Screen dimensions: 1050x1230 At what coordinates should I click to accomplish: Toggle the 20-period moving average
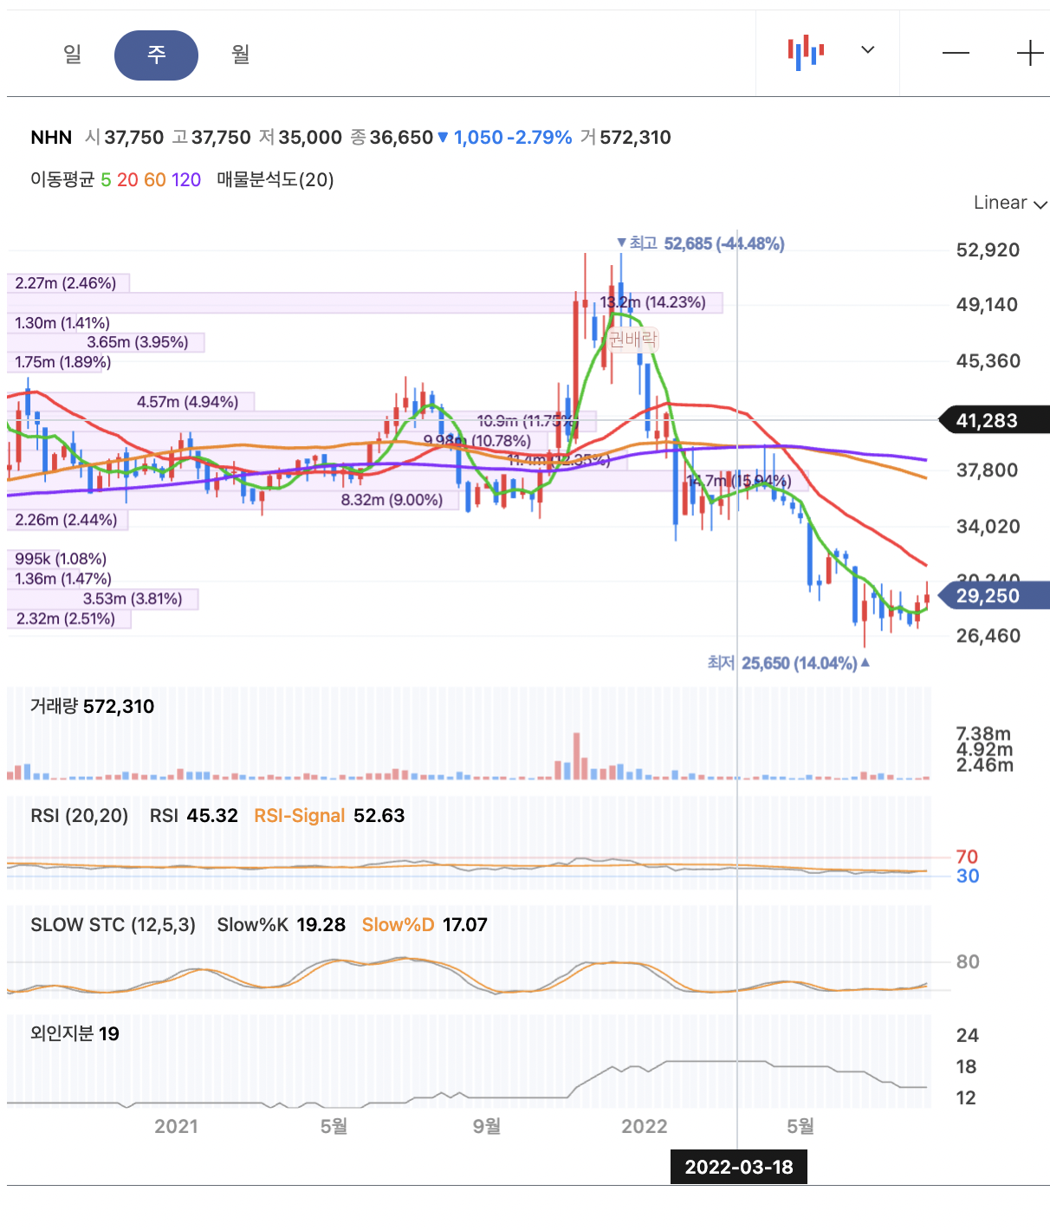(x=127, y=180)
